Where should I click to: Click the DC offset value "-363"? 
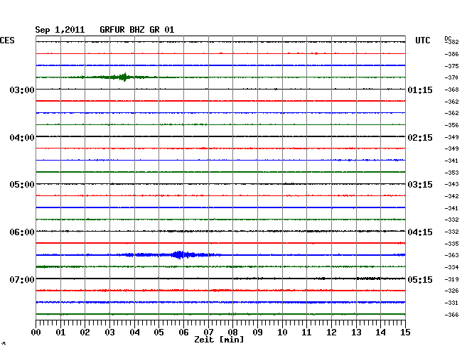pyautogui.click(x=451, y=255)
